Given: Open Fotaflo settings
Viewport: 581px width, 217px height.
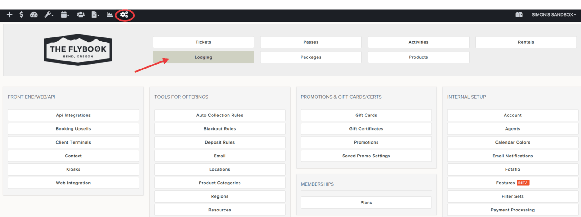Looking at the screenshot, I should (x=513, y=169).
